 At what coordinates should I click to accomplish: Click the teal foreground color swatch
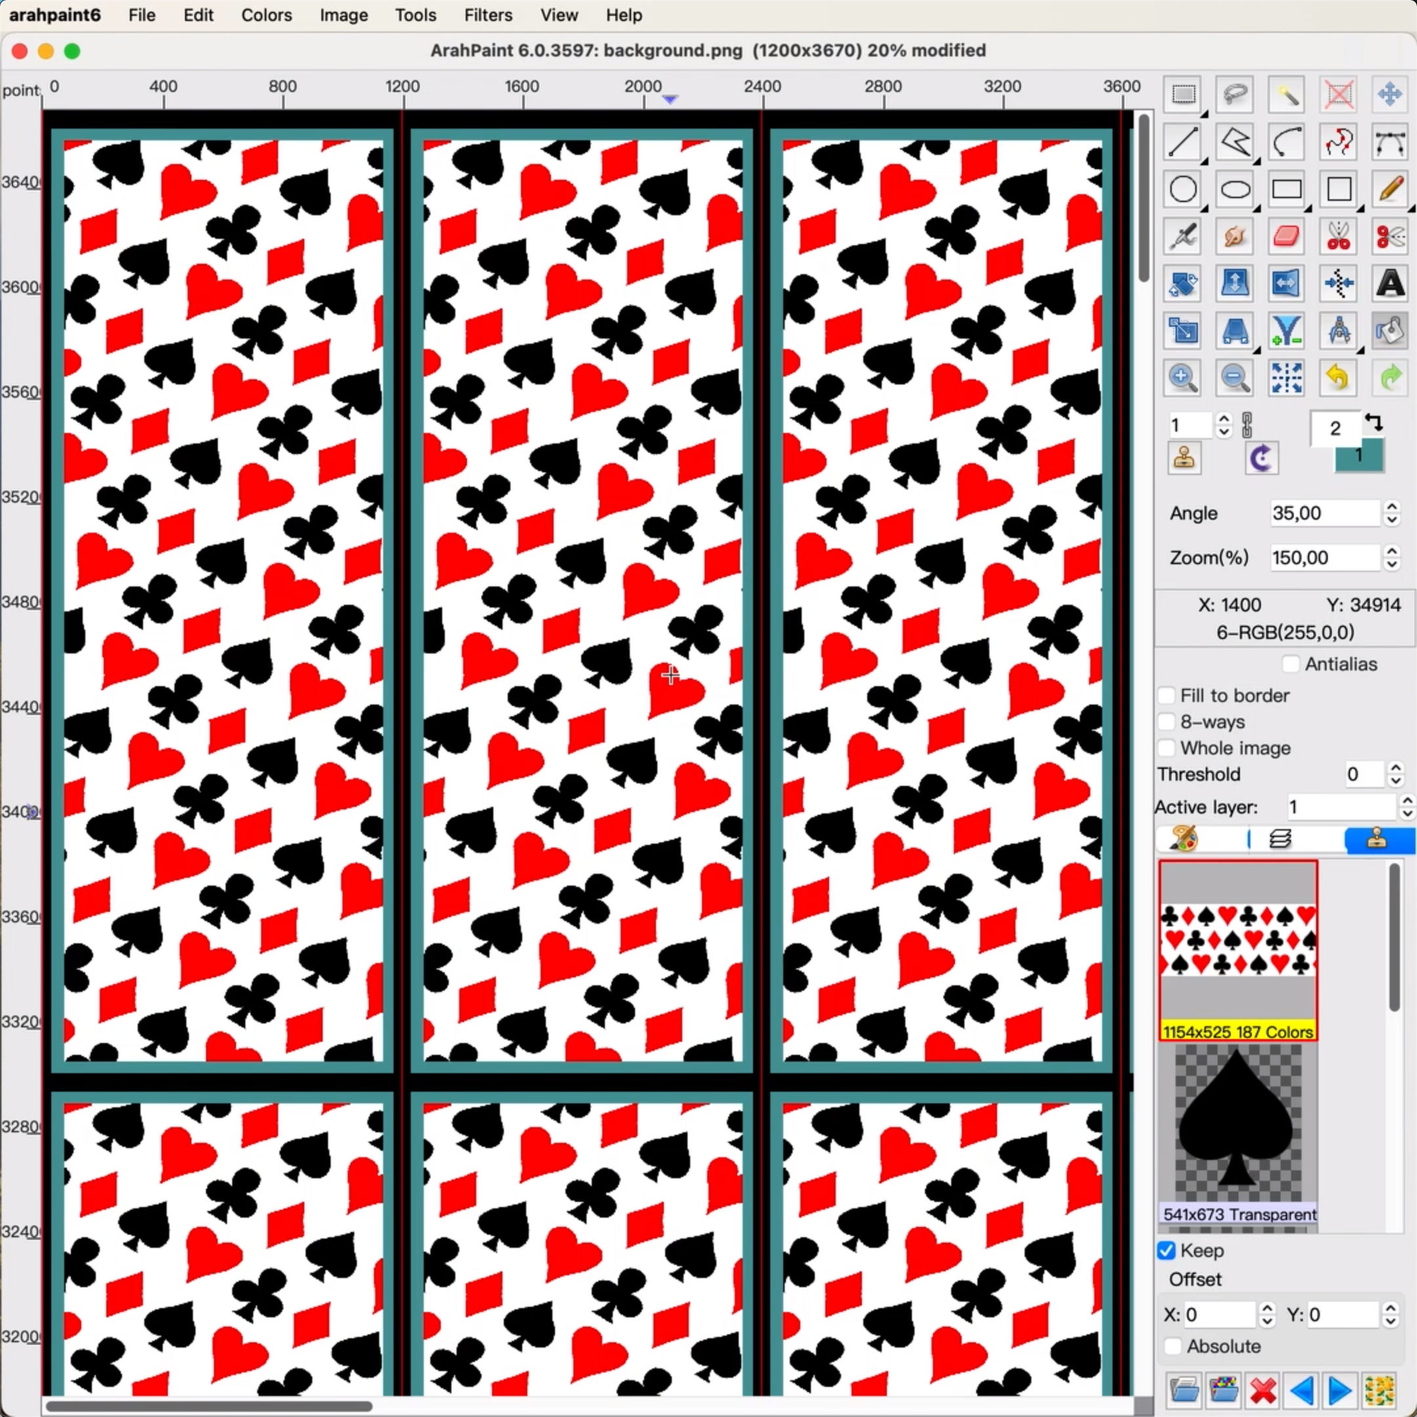point(1359,455)
